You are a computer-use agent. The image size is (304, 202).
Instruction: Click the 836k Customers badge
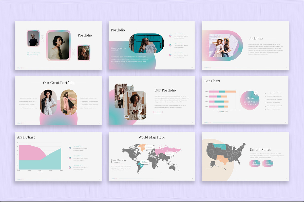(268, 163)
